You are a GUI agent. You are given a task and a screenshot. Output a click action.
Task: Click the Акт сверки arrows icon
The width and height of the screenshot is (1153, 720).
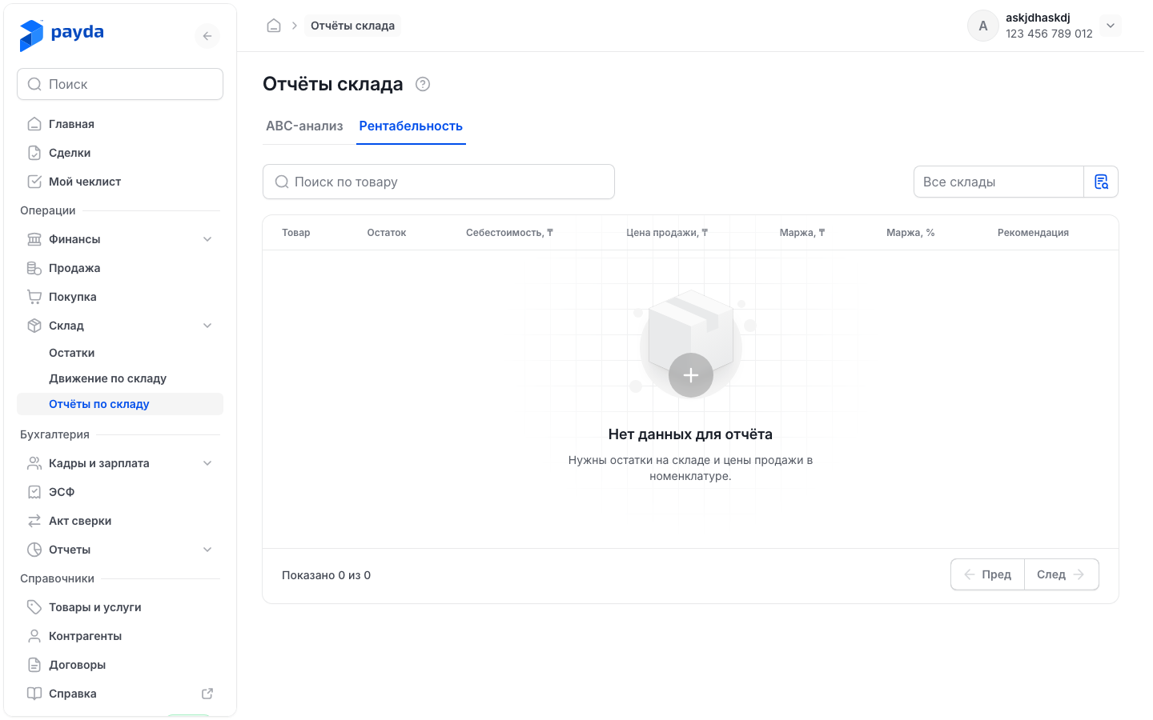(x=34, y=521)
